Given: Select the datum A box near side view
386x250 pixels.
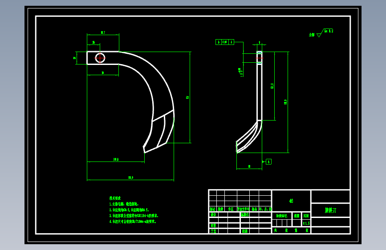Looking at the screenshot, I should click(x=268, y=161).
